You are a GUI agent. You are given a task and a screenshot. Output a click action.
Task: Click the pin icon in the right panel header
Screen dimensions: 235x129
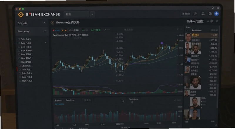[x=211, y=21]
